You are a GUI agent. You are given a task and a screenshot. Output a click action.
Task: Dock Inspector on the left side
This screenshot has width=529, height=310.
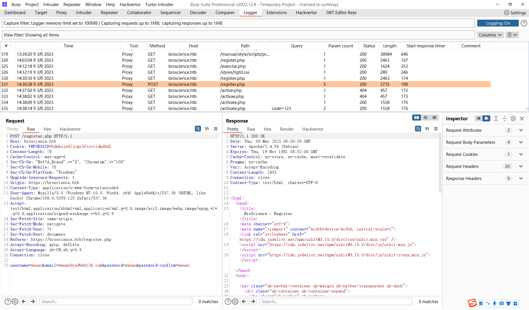[x=478, y=118]
